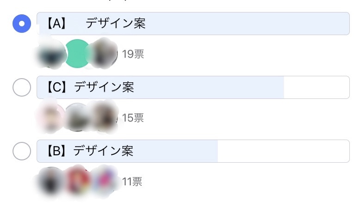Show voters by clicking the 11票 count
This screenshot has width=354, height=208.
click(132, 182)
